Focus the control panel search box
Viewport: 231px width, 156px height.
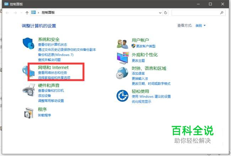click(198, 13)
